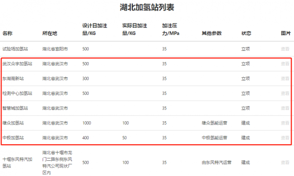This screenshot has width=294, height=176.
Task: Click the 中极氢能运营 parameter cell
Action: point(215,138)
